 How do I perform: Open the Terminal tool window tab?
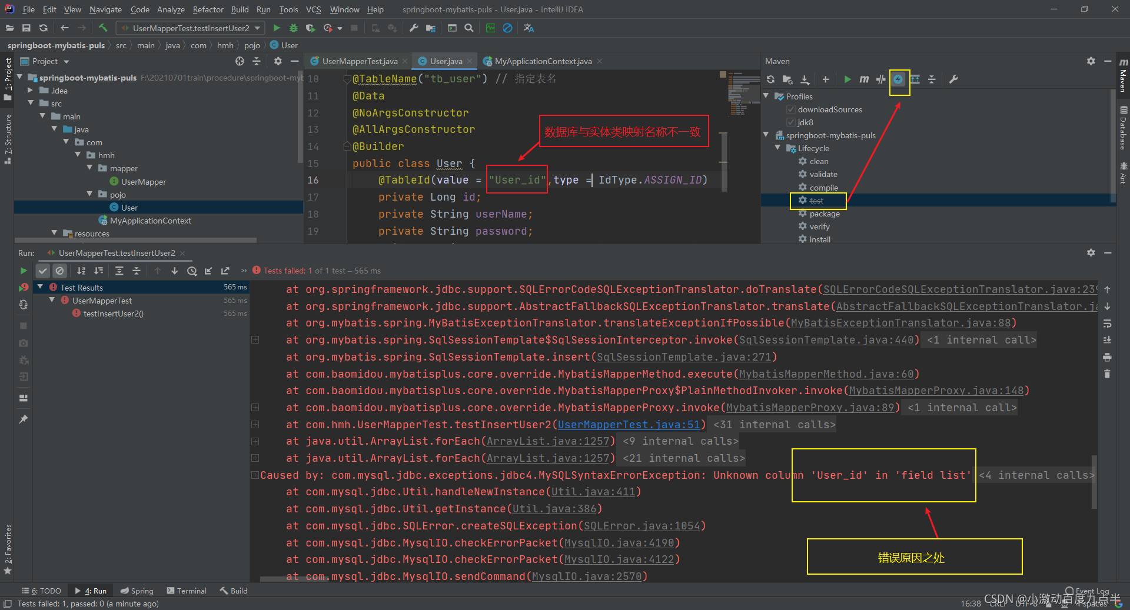click(x=187, y=591)
